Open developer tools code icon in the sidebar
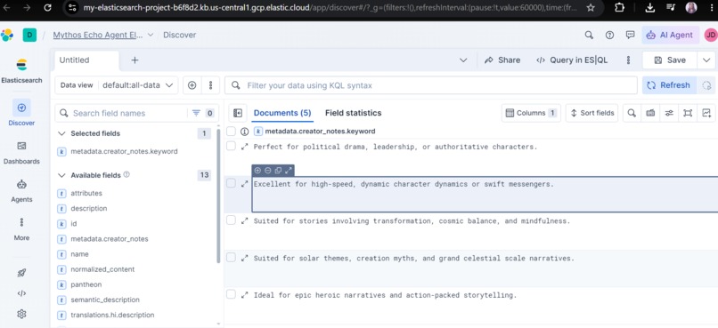The width and height of the screenshot is (718, 328). 21,293
